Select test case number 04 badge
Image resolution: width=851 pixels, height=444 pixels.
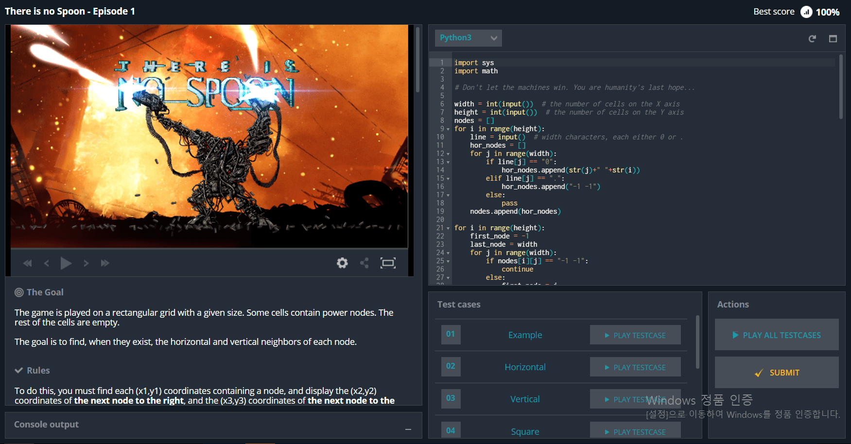pos(451,430)
